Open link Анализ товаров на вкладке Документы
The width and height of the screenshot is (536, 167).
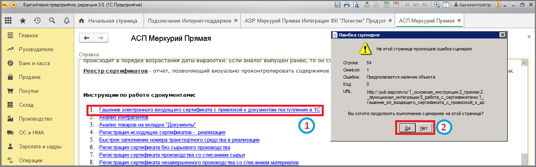(x=148, y=125)
